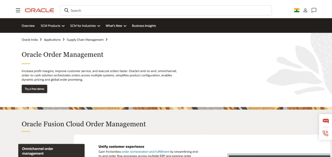
Task: Click the red phone call widget icon
Action: click(326, 133)
